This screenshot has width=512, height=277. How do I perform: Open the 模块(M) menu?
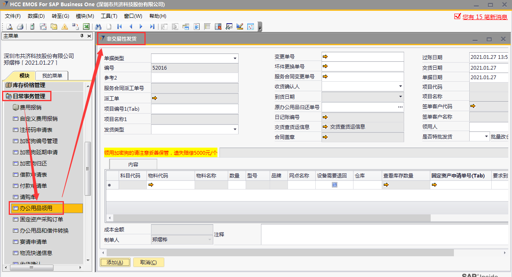85,16
